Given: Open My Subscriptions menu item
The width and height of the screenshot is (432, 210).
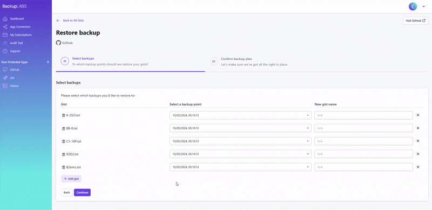Looking at the screenshot, I should [21, 35].
